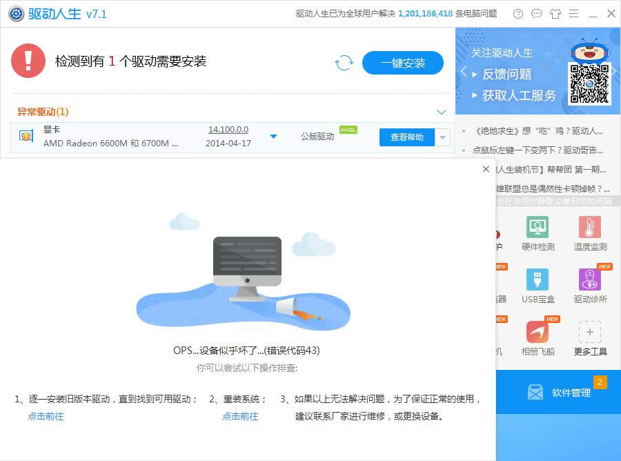Click the previous banner arrow
The image size is (621, 461).
pos(464,72)
